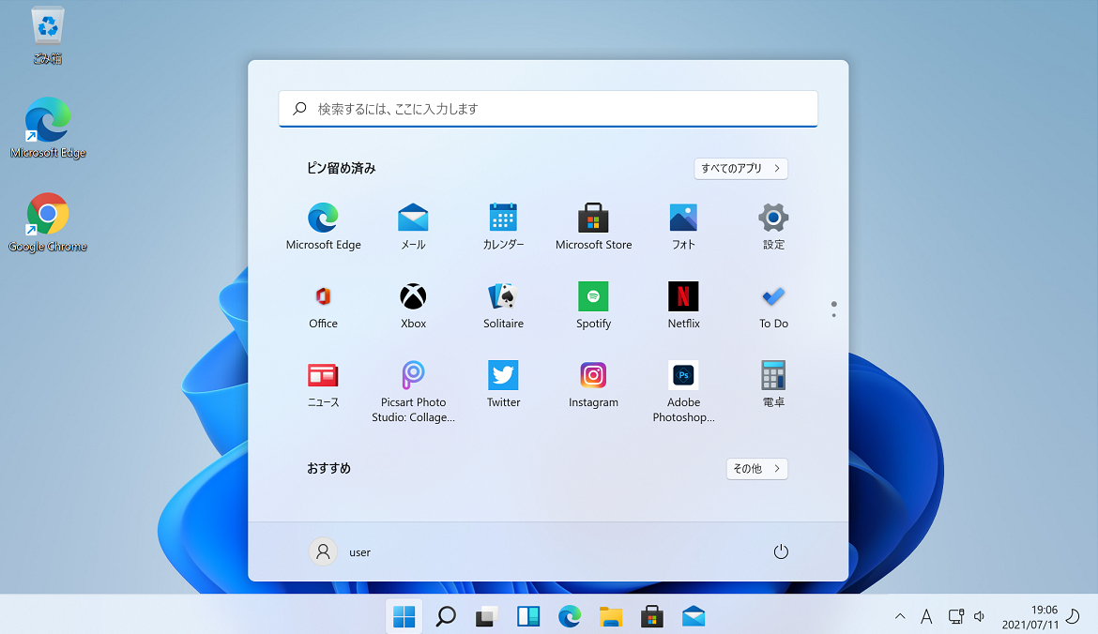Launch Microsoft Store from pinned apps

pyautogui.click(x=593, y=226)
